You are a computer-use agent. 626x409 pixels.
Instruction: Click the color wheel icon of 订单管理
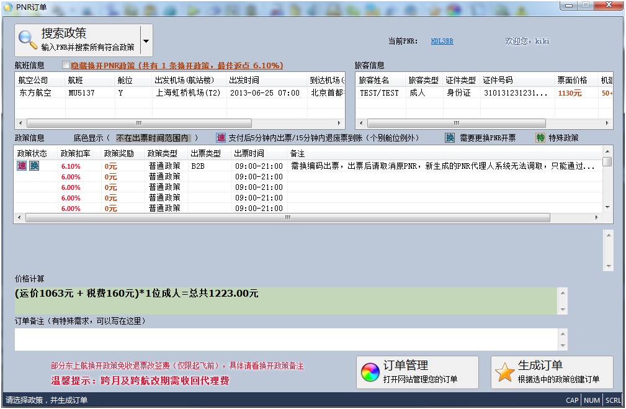click(x=370, y=372)
